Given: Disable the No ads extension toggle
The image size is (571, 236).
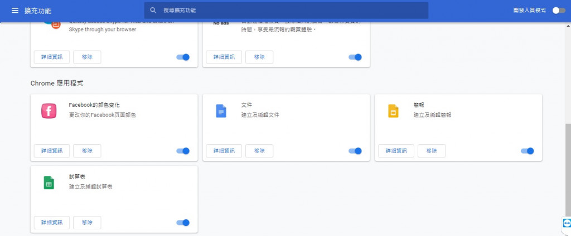Looking at the screenshot, I should (x=355, y=57).
